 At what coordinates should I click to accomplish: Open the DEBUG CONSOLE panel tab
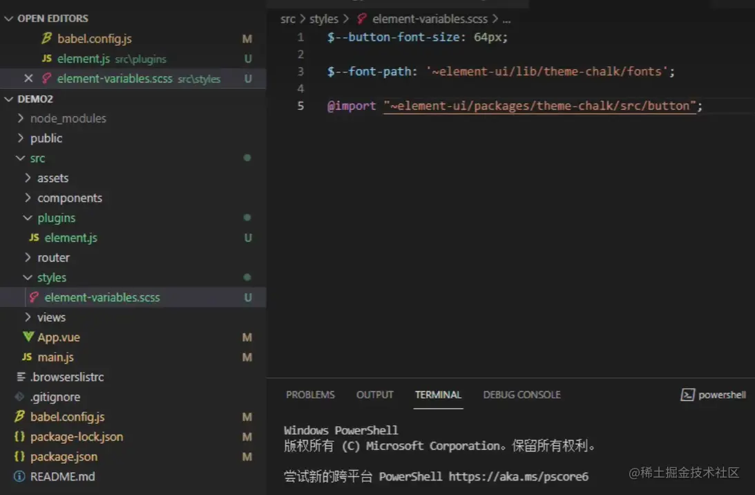[522, 395]
